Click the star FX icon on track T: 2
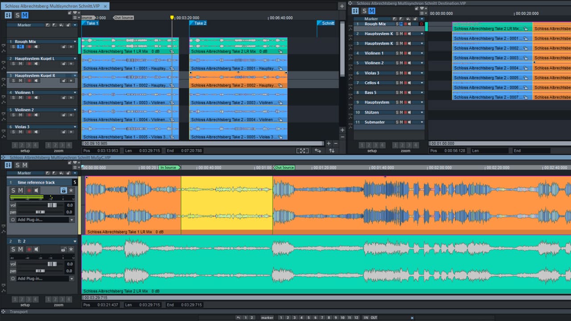Viewport: 571px width, 321px height. (x=70, y=249)
